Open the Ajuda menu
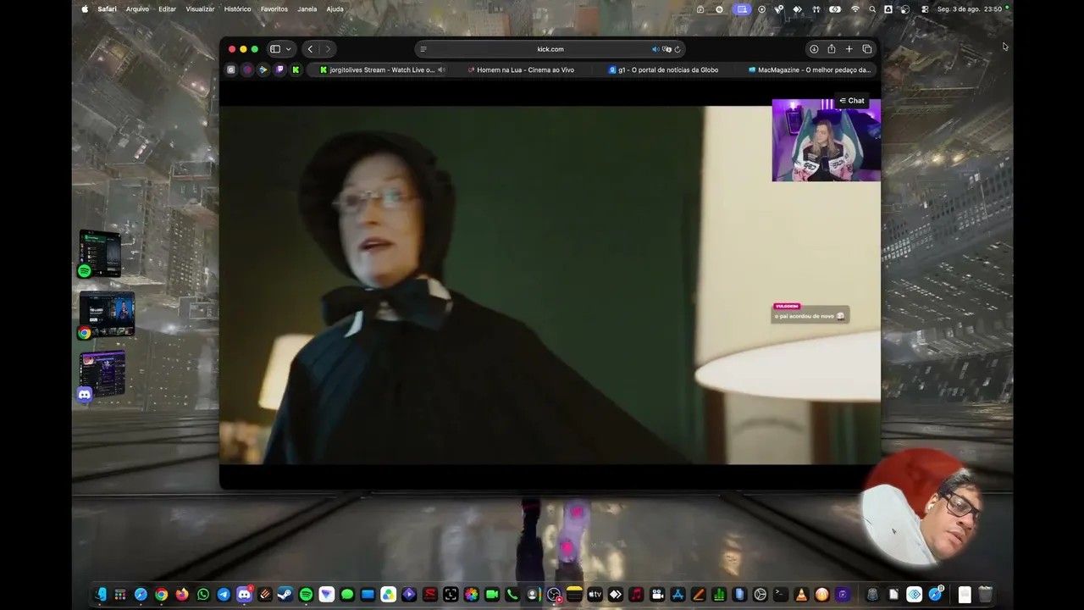The image size is (1084, 610). click(x=335, y=9)
